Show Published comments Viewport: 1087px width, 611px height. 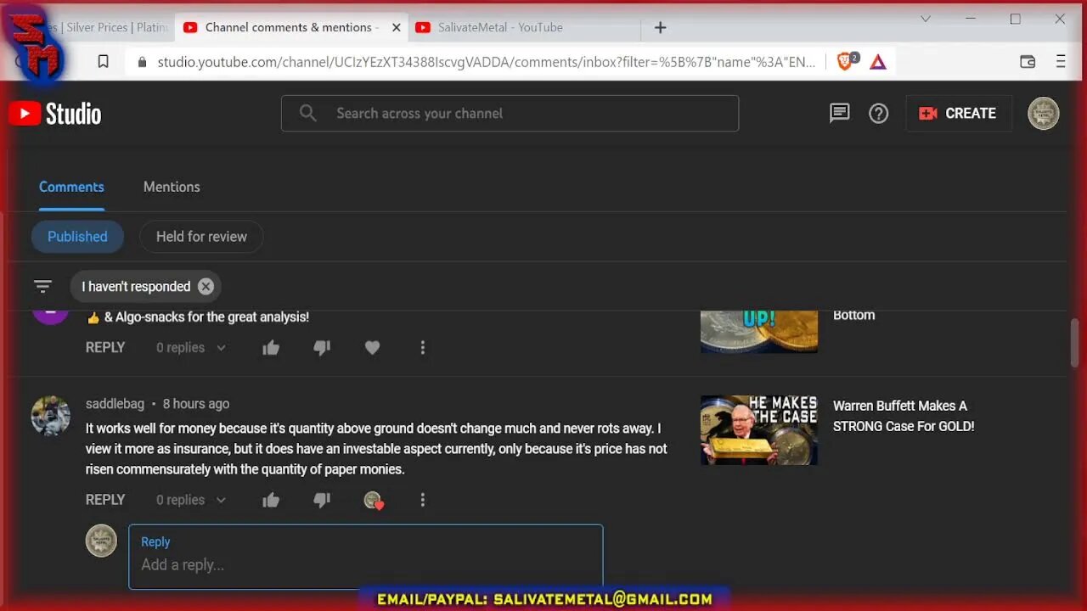pos(77,237)
